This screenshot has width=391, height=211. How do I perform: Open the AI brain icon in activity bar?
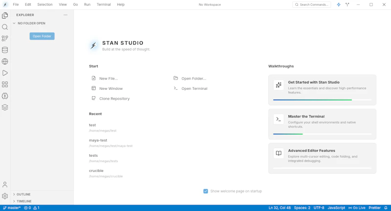(5, 96)
